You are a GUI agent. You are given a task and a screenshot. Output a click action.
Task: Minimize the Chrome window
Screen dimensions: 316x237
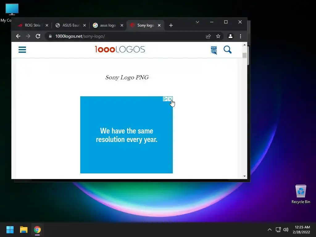212,22
